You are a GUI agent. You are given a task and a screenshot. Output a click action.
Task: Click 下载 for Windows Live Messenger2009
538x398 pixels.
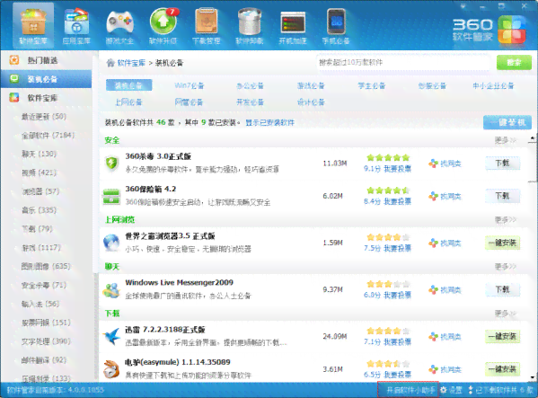click(503, 289)
